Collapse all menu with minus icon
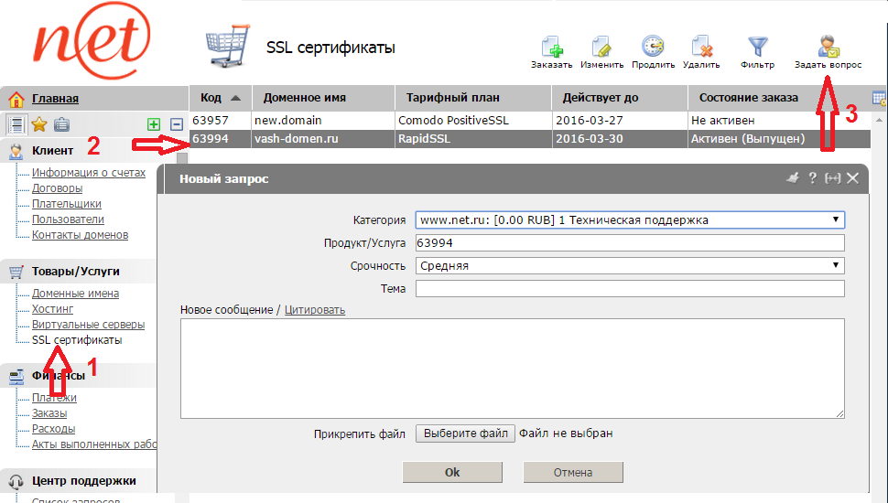The width and height of the screenshot is (888, 503). point(177,123)
